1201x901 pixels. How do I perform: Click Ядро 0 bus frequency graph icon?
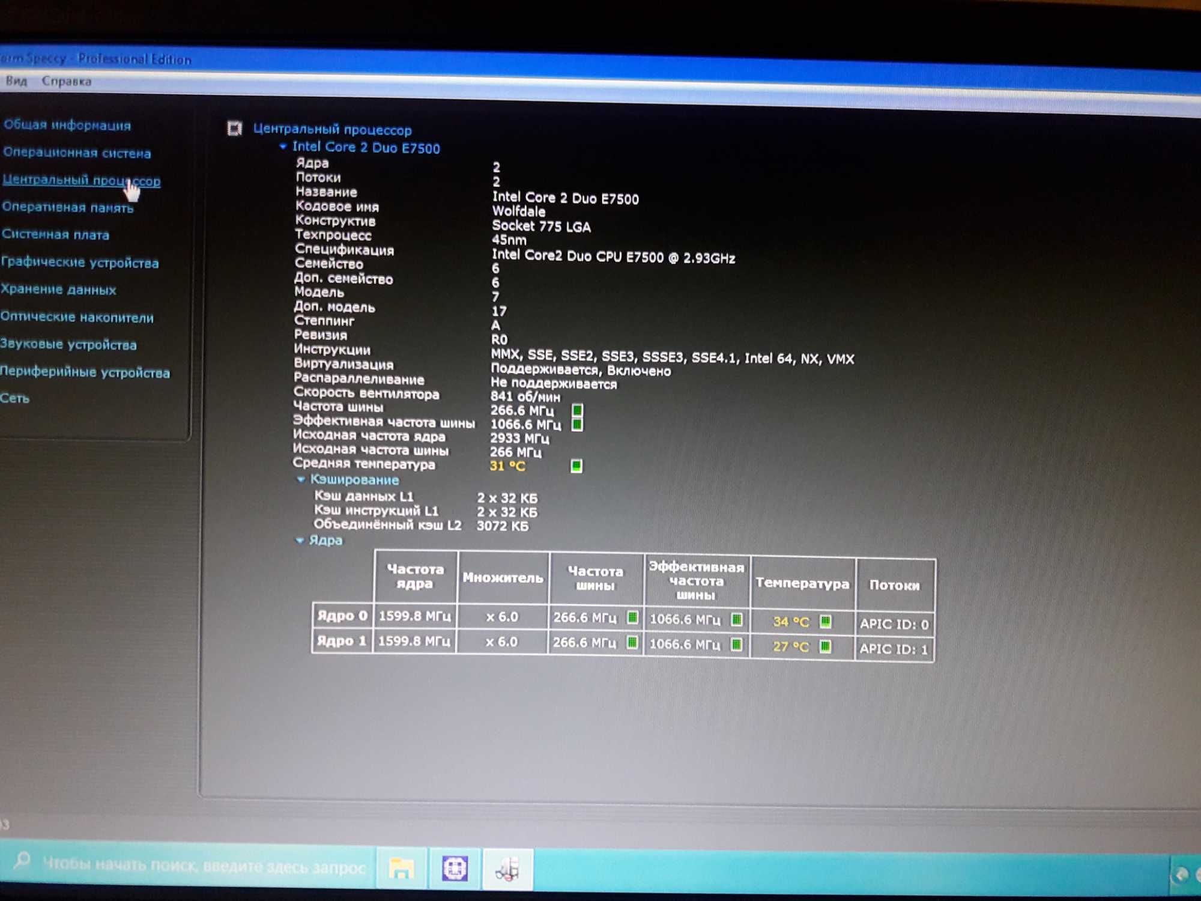(x=632, y=617)
